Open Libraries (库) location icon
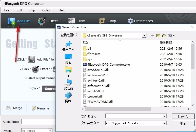 (68, 70)
